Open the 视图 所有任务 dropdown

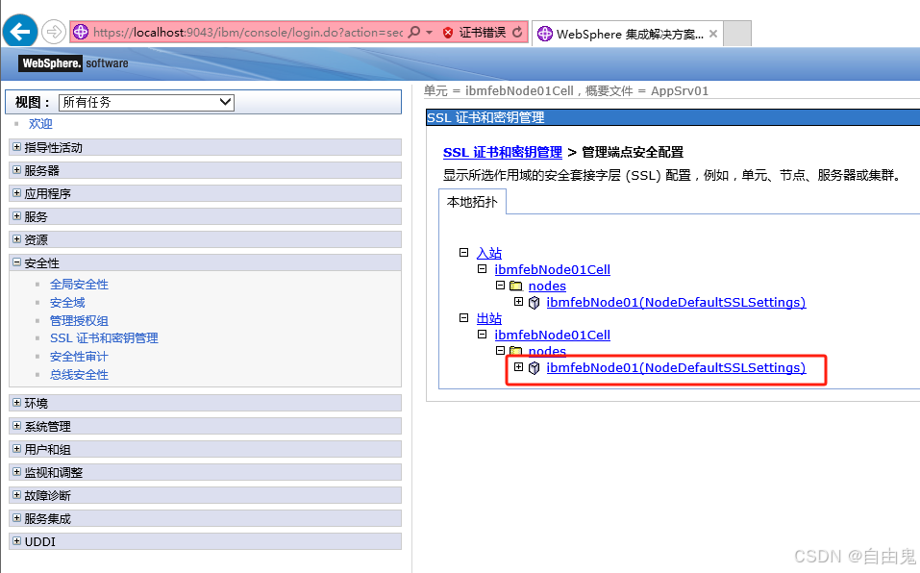146,102
